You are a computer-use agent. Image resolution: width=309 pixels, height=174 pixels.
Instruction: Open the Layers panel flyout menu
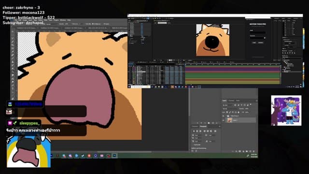(x=256, y=101)
